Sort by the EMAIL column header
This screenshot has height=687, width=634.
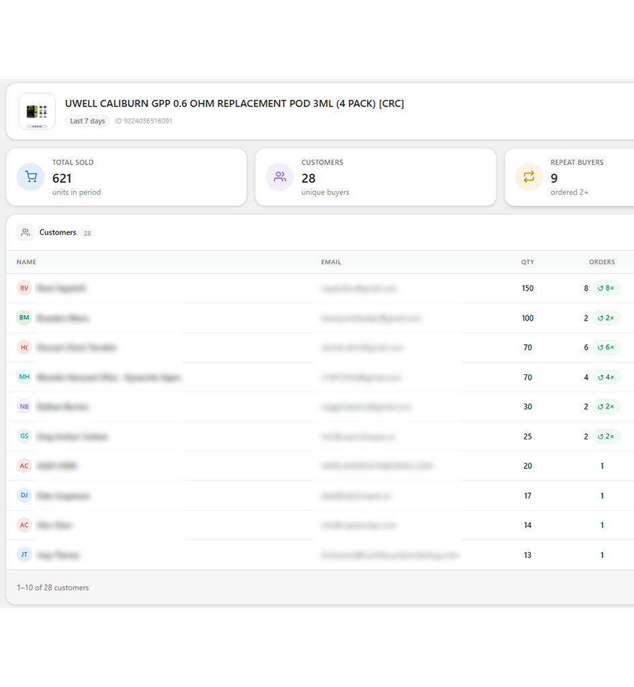click(x=331, y=262)
